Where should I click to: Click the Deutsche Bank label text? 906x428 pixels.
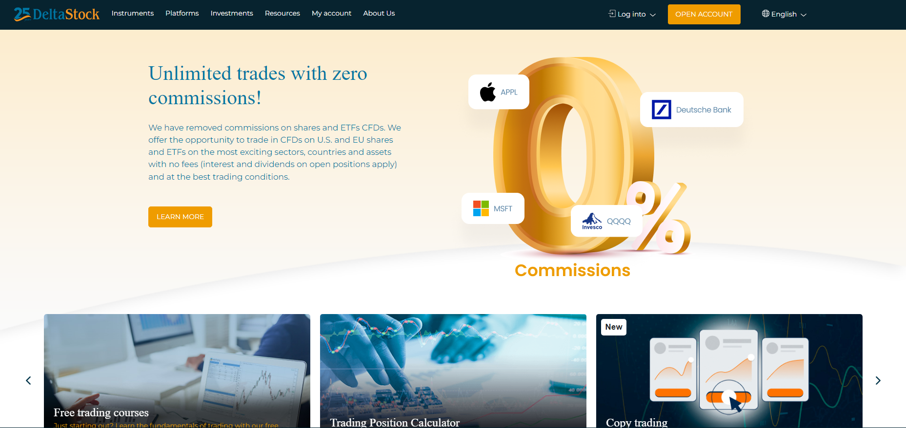[704, 110]
